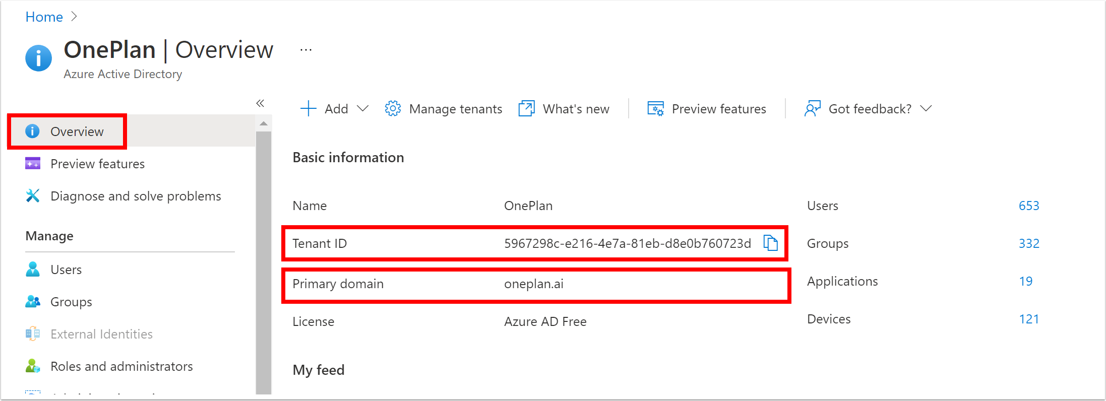The width and height of the screenshot is (1106, 401).
Task: Click the Manage tenants gear icon
Action: [393, 109]
